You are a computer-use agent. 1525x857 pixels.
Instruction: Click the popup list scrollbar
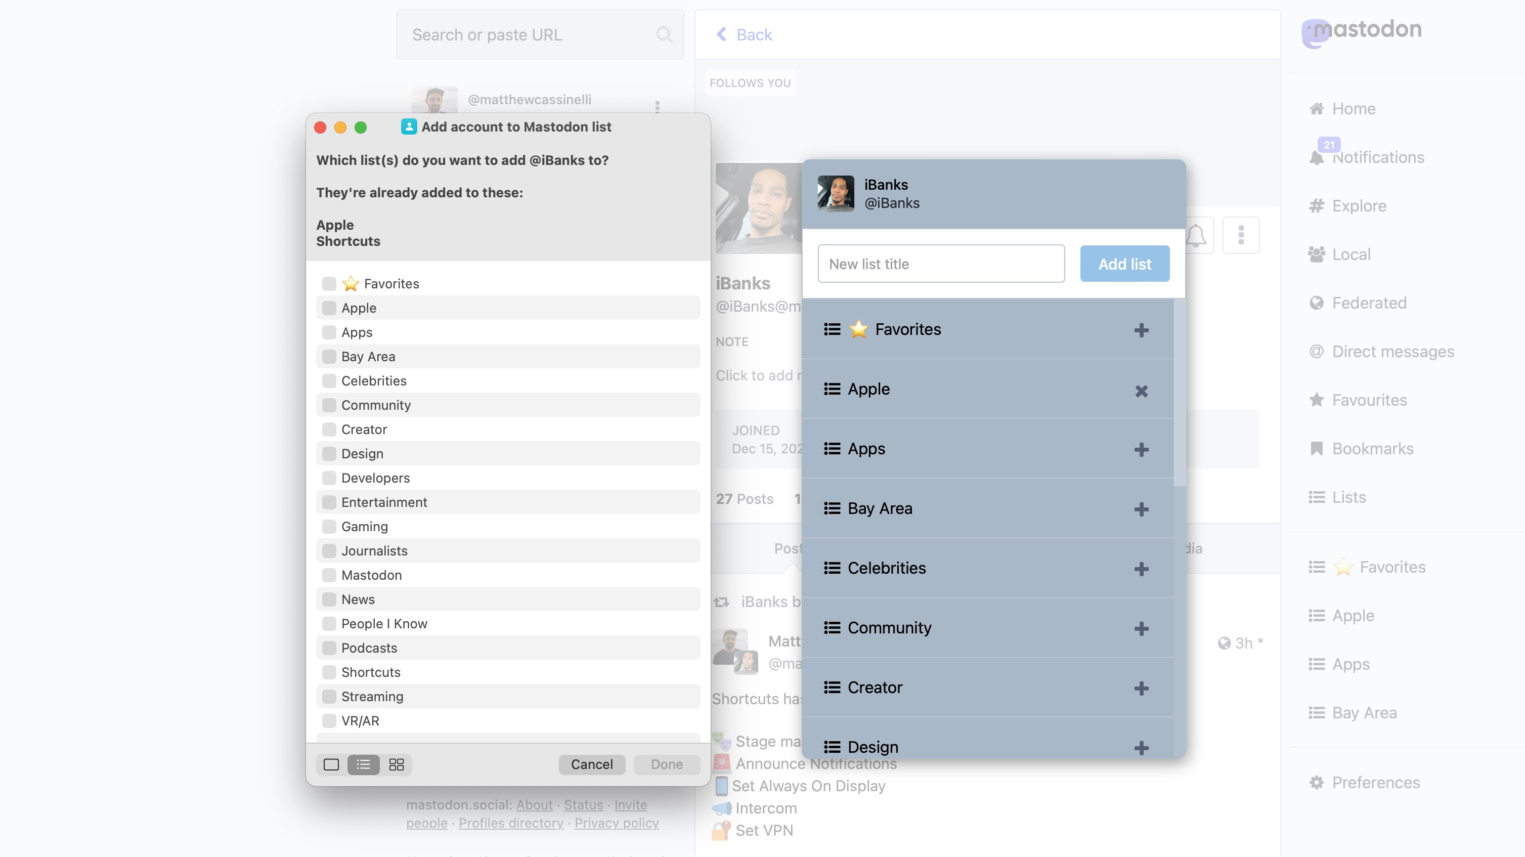[1179, 392]
